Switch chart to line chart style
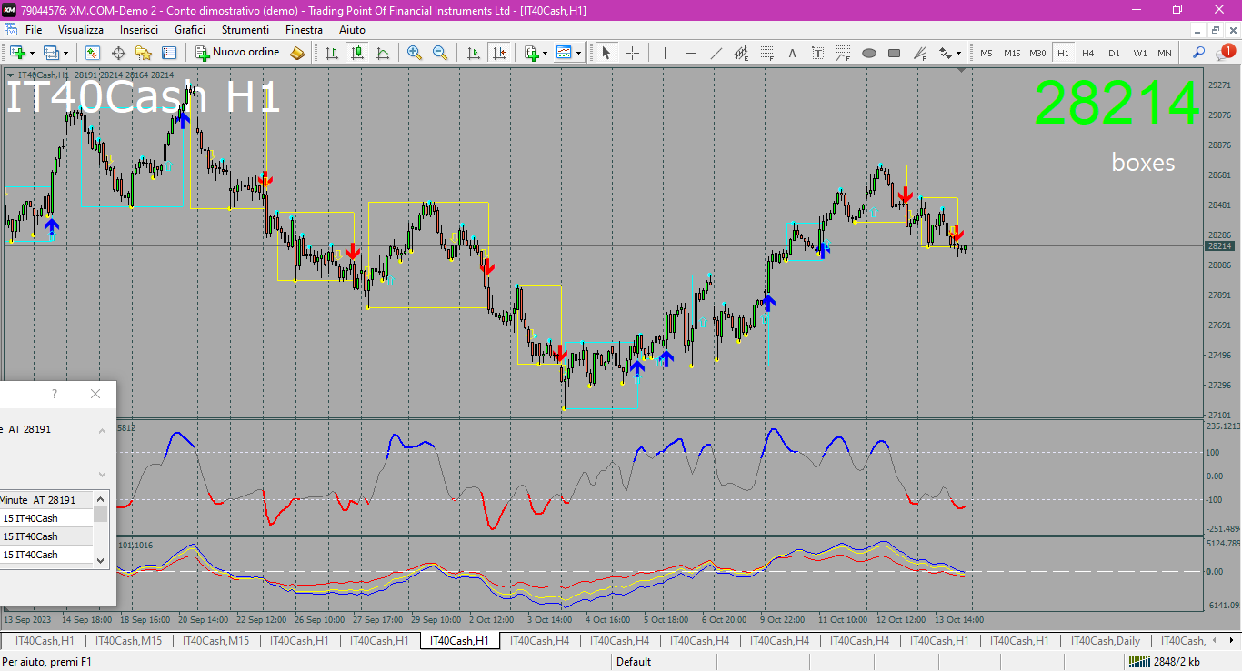This screenshot has width=1242, height=671. (x=383, y=53)
